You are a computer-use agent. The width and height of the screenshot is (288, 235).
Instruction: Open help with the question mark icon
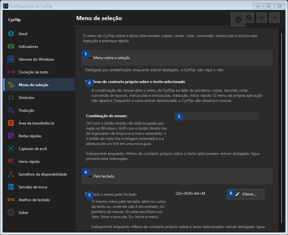[238, 19]
